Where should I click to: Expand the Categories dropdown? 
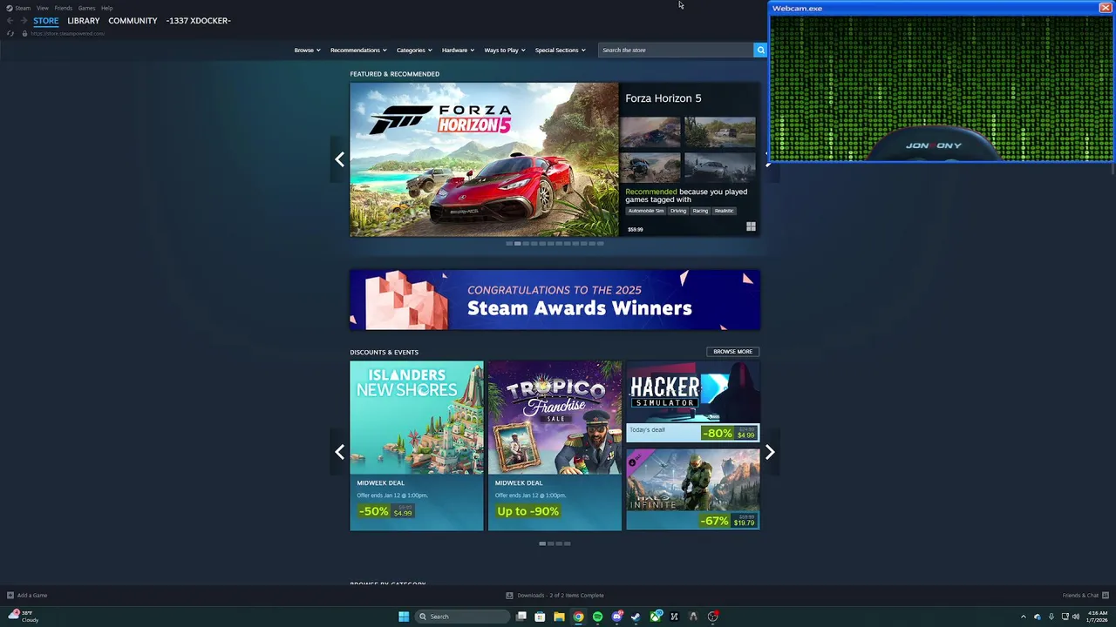[414, 50]
